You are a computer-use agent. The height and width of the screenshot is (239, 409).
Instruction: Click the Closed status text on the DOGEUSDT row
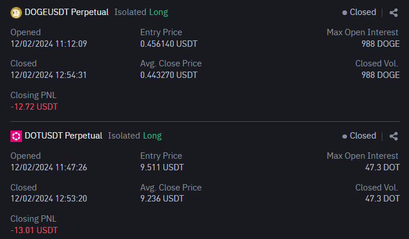tap(363, 12)
